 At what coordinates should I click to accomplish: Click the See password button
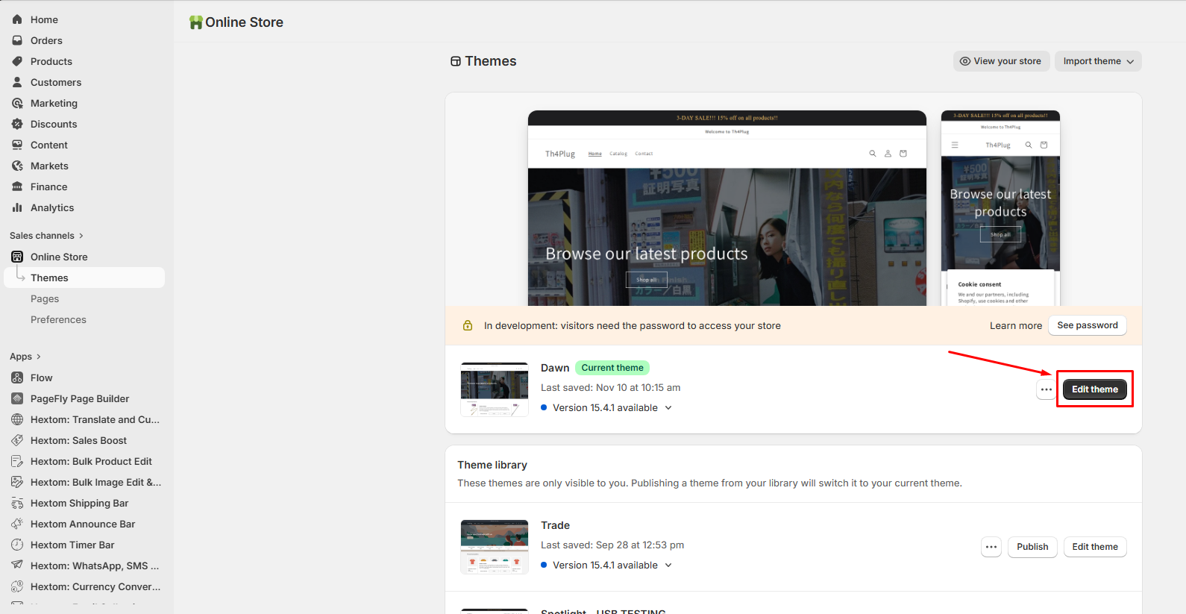1087,325
